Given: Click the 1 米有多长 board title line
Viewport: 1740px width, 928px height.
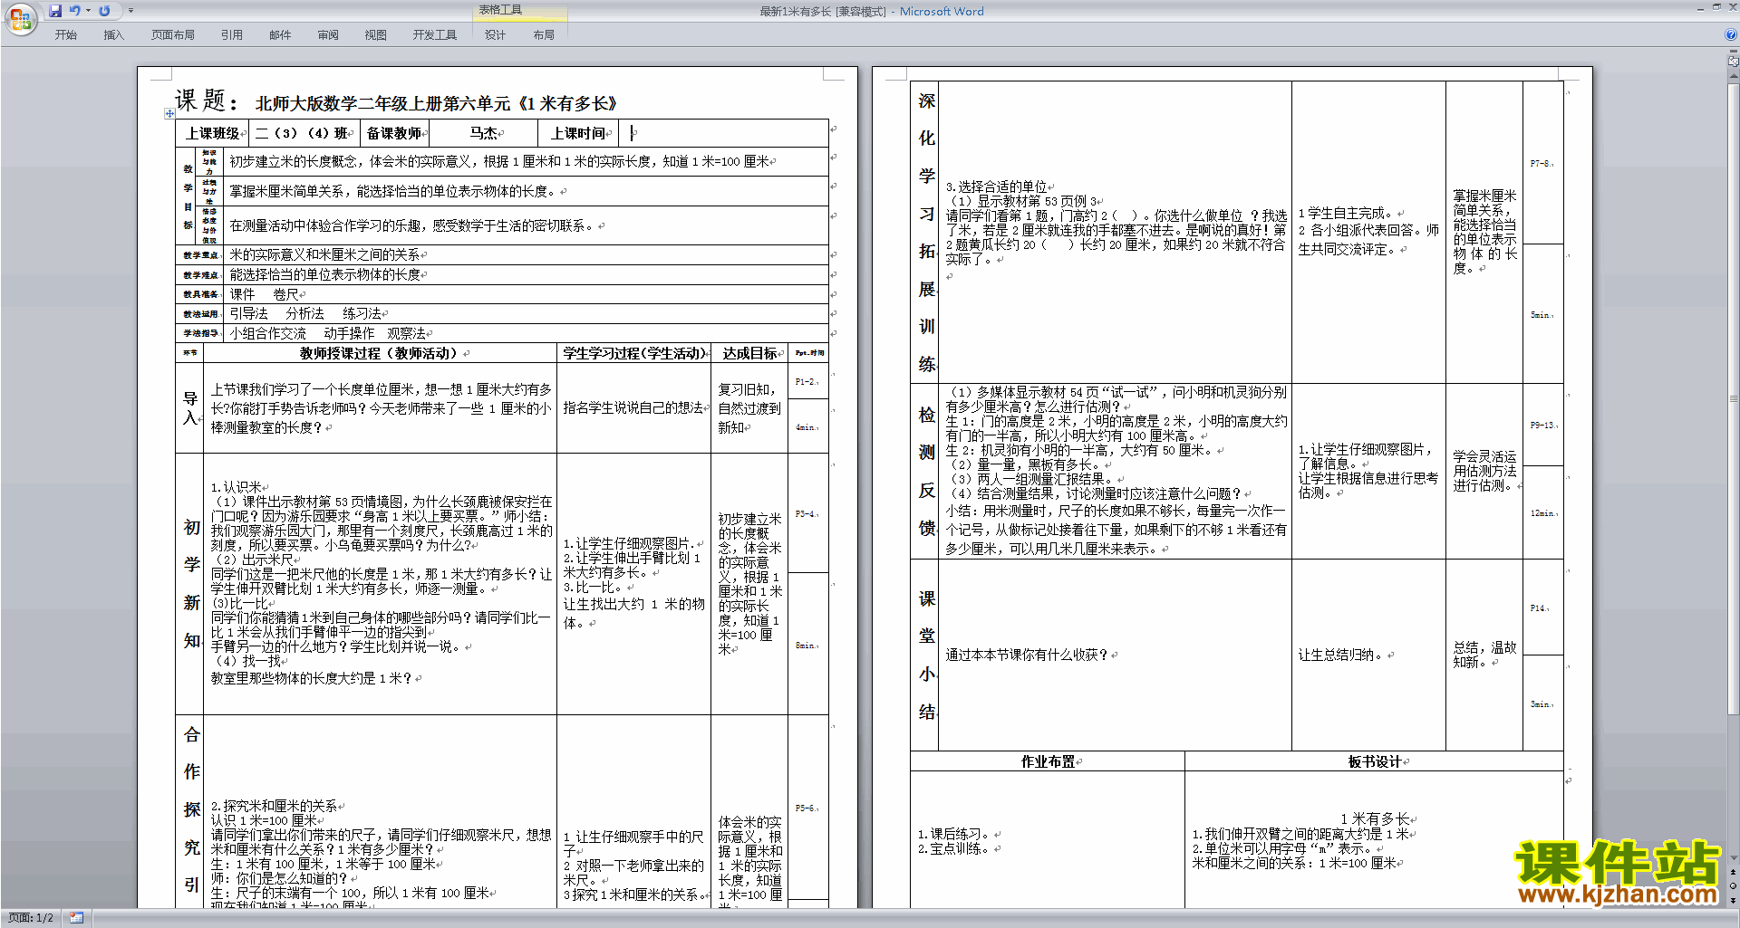Looking at the screenshot, I should pyautogui.click(x=1375, y=819).
